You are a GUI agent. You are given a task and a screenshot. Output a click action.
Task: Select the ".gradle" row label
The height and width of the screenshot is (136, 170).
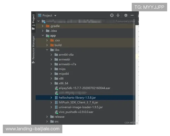55,26
